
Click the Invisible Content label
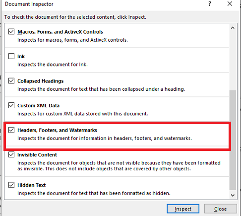pos(37,155)
